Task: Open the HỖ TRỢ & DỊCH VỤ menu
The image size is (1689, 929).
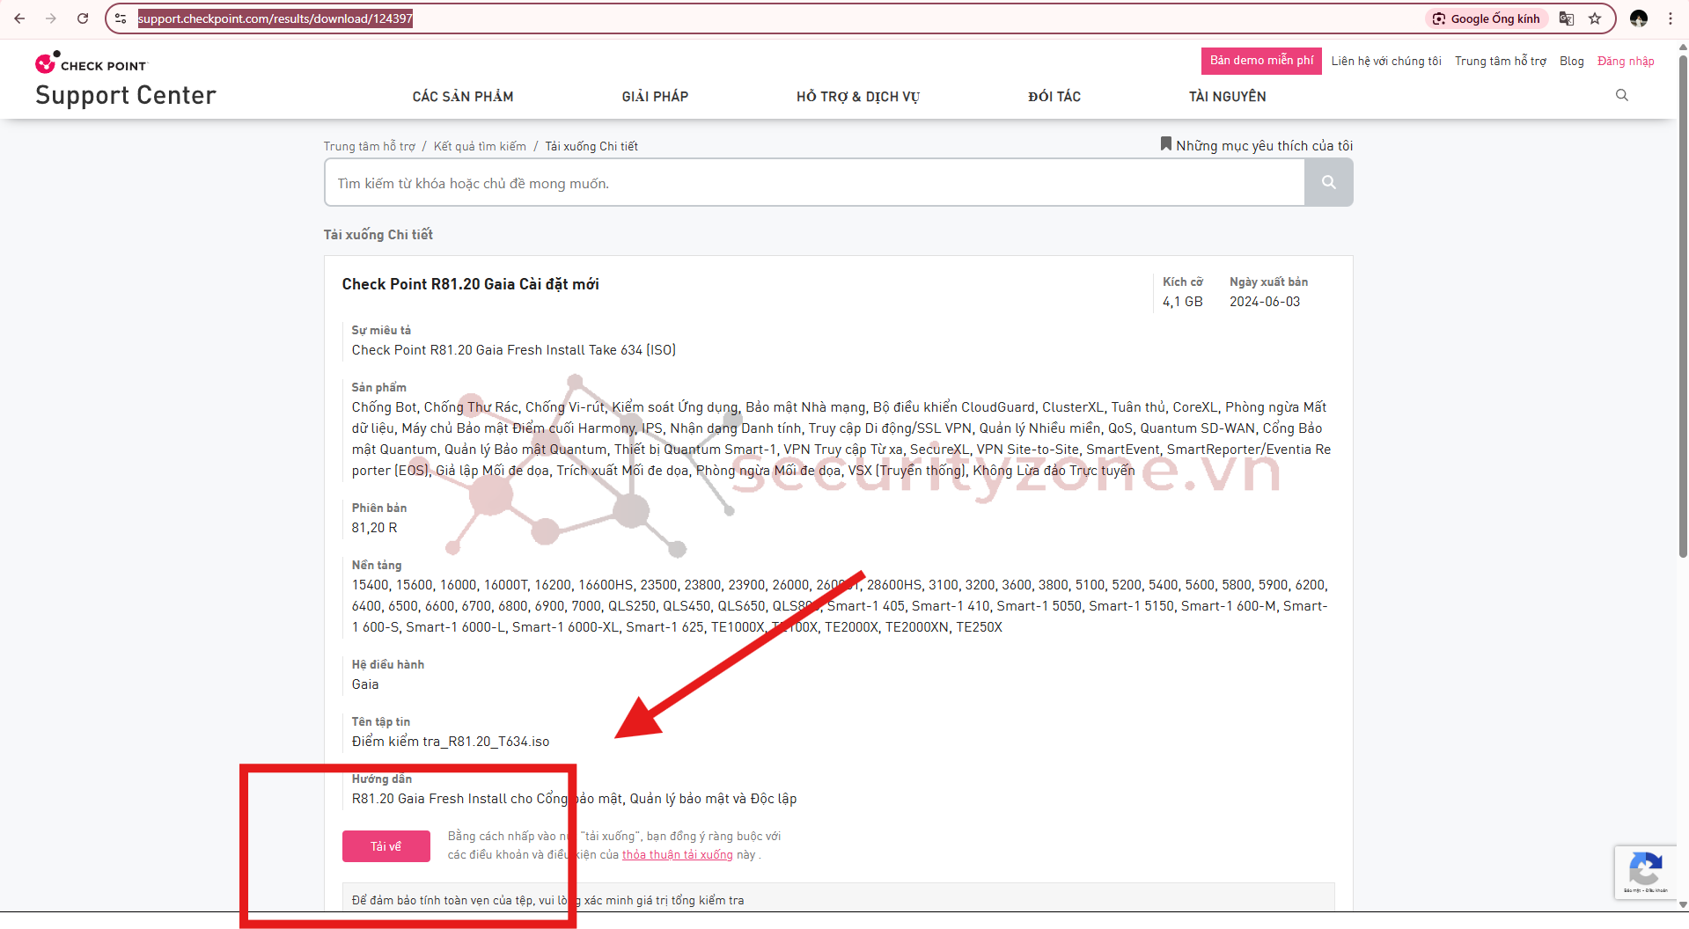Action: point(858,97)
